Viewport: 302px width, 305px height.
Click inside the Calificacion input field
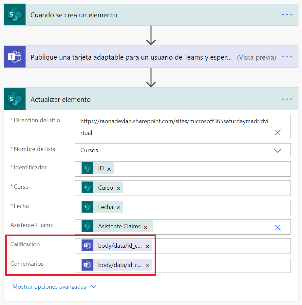(219, 246)
